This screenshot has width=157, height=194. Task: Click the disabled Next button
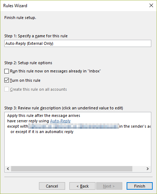tap(109, 186)
